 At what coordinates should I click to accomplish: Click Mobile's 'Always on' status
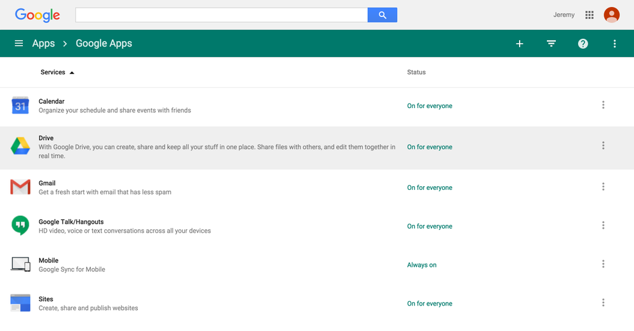[422, 265]
